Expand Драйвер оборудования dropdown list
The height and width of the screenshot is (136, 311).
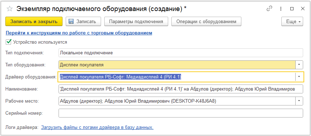[x=299, y=77]
